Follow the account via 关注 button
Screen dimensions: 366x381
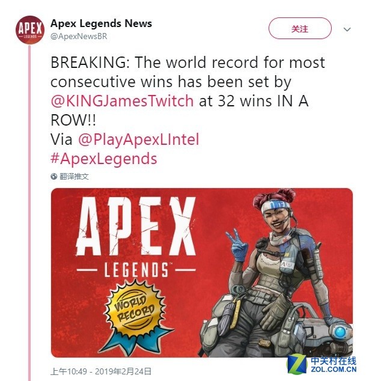[300, 28]
